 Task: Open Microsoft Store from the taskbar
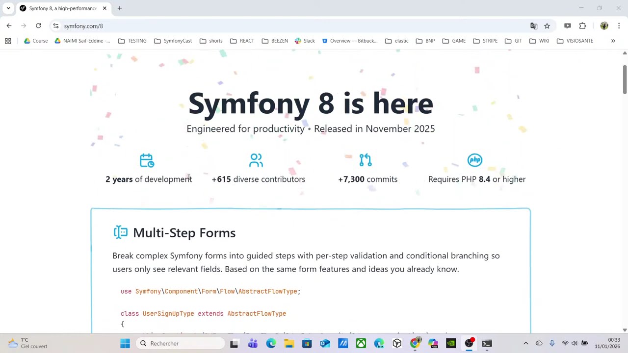point(307,343)
